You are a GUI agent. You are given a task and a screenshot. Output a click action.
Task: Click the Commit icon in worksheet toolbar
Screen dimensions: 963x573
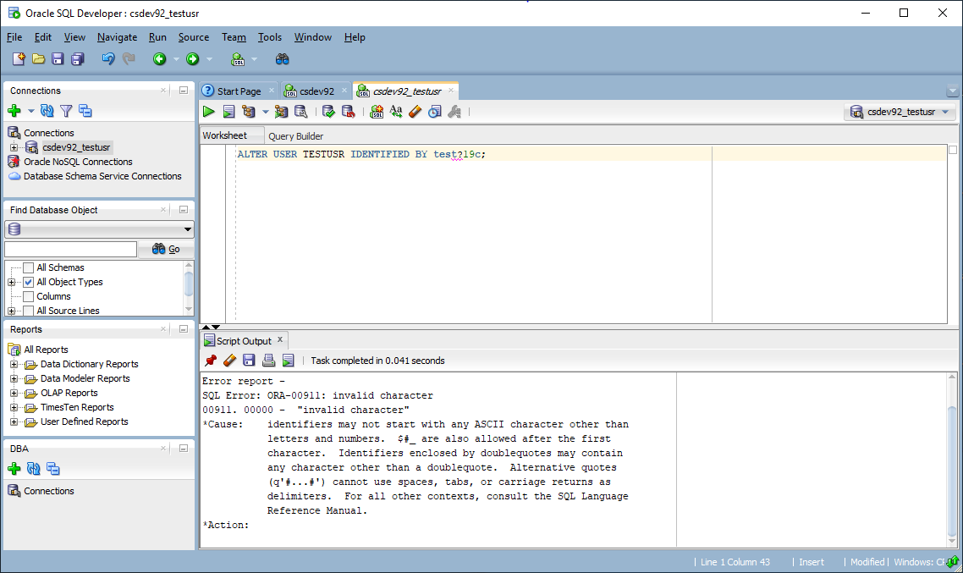pyautogui.click(x=329, y=112)
